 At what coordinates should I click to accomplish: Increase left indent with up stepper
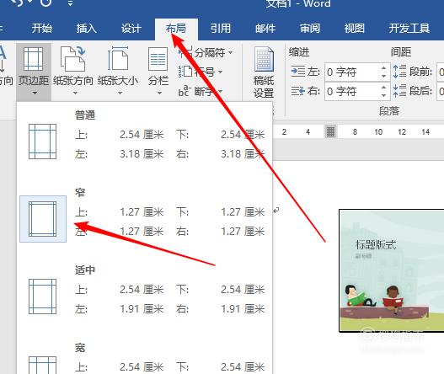coord(383,68)
